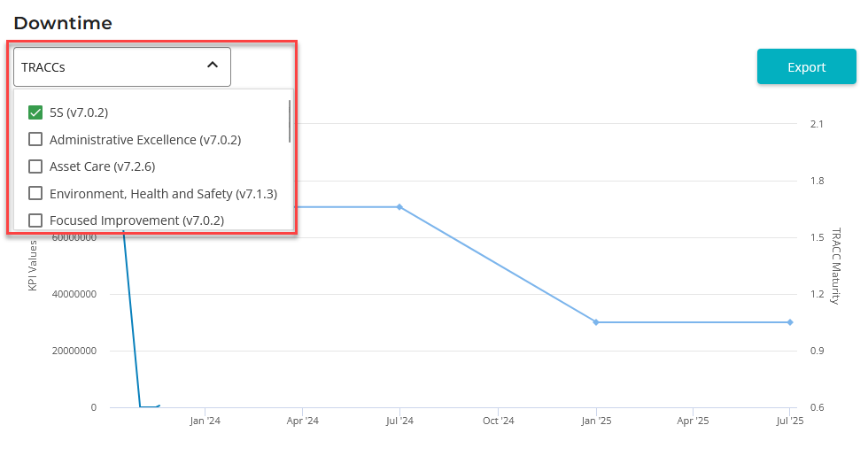Click the Export button
Image resolution: width=868 pixels, height=456 pixels.
(x=806, y=67)
